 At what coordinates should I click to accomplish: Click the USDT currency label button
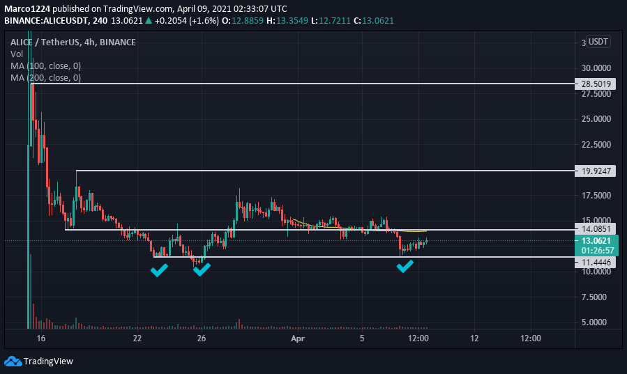coord(598,42)
